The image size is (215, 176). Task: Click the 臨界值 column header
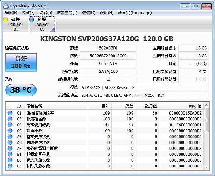coord(147,106)
